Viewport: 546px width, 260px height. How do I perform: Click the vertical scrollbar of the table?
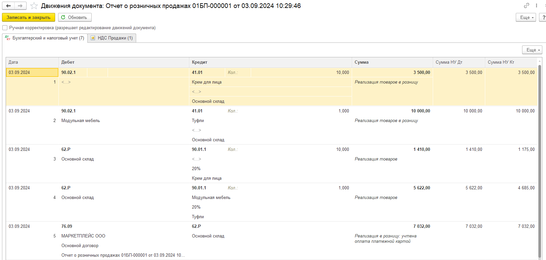point(540,159)
